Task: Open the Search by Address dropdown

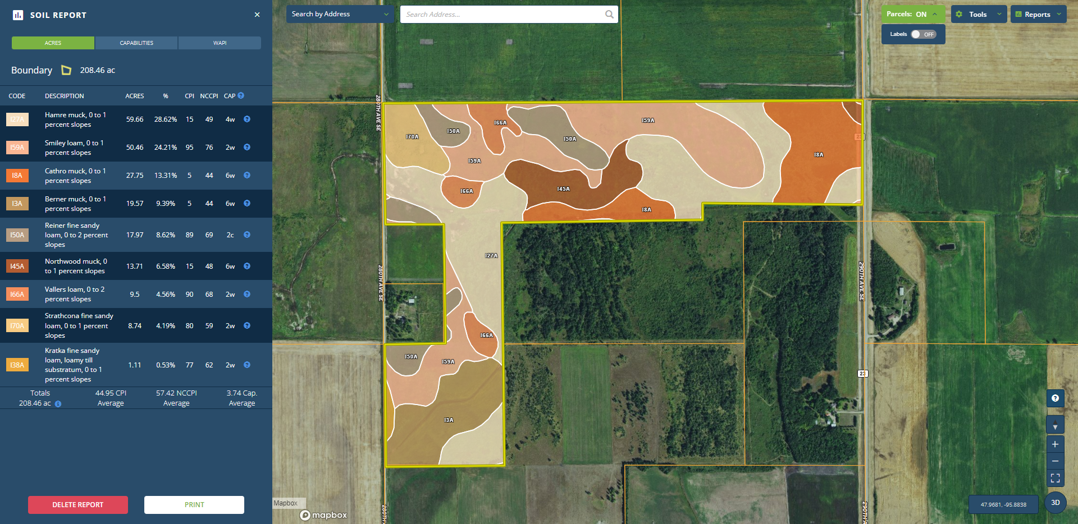Action: tap(340, 15)
